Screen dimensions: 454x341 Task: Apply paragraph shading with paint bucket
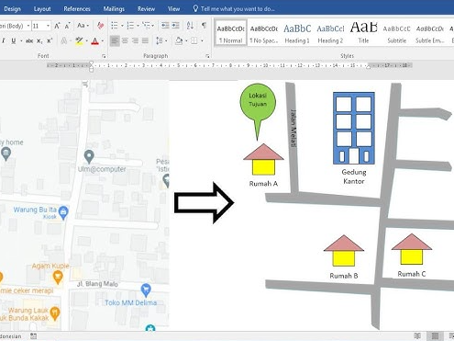[x=179, y=40]
